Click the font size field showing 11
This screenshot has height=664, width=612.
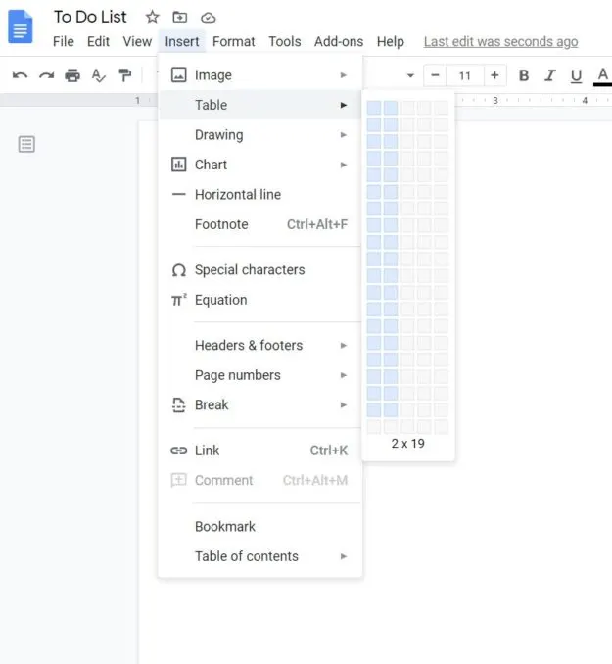tap(464, 75)
